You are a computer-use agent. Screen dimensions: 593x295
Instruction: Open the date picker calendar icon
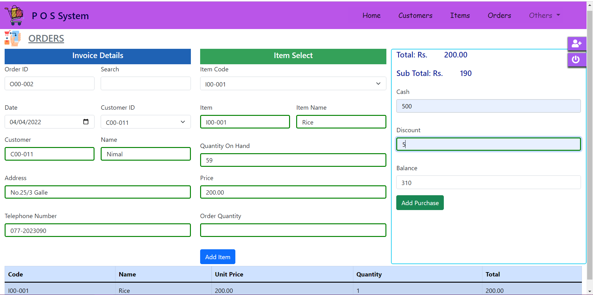point(86,122)
